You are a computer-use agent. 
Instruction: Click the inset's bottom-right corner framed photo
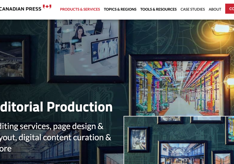click(x=222, y=158)
